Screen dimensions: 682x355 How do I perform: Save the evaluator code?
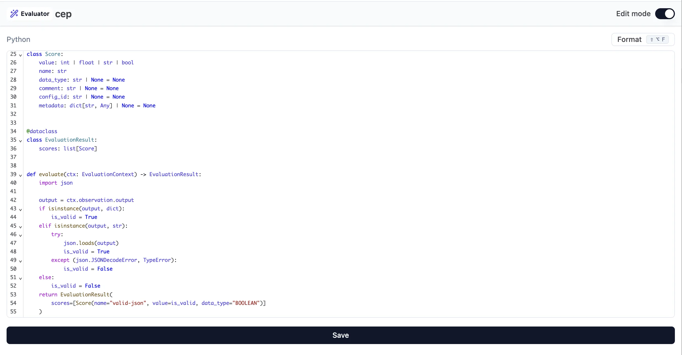tap(340, 335)
